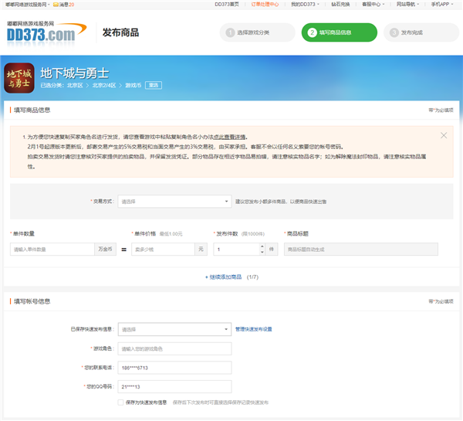Increase 发布件数 with the up arrow
463x421 pixels.
(x=262, y=246)
